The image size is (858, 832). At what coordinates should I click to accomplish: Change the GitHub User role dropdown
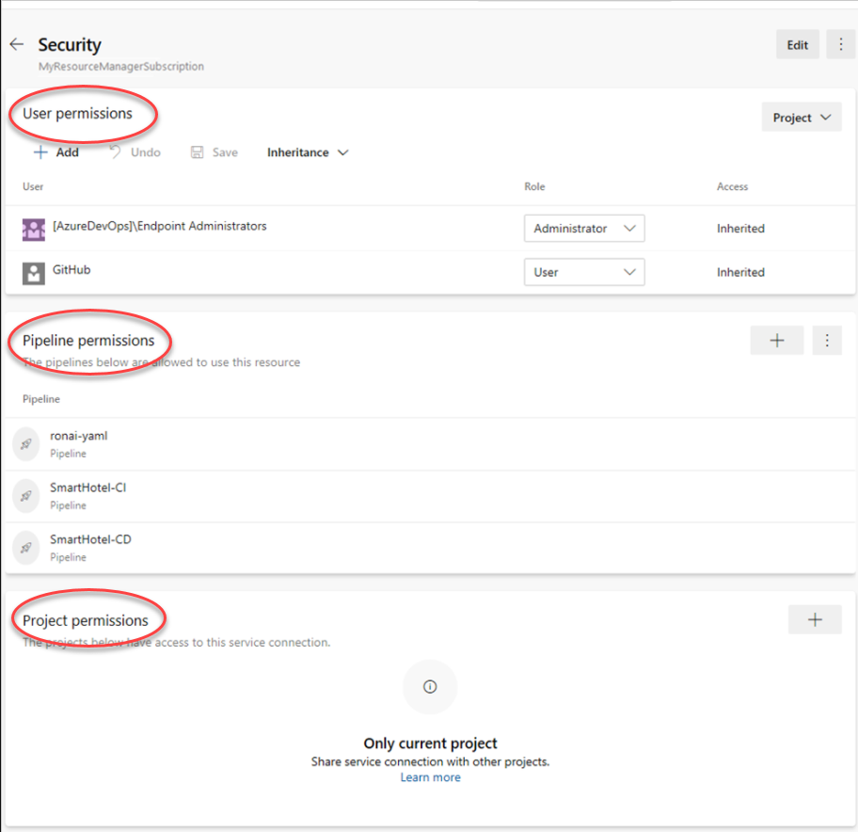(583, 273)
